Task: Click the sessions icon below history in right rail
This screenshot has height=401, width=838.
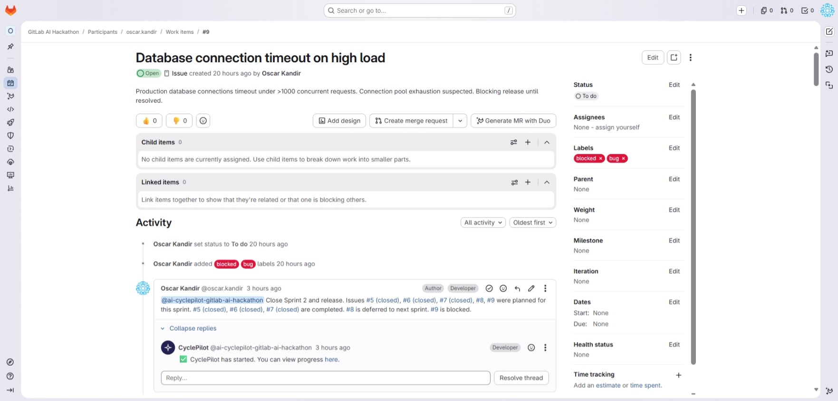Action: [x=829, y=85]
